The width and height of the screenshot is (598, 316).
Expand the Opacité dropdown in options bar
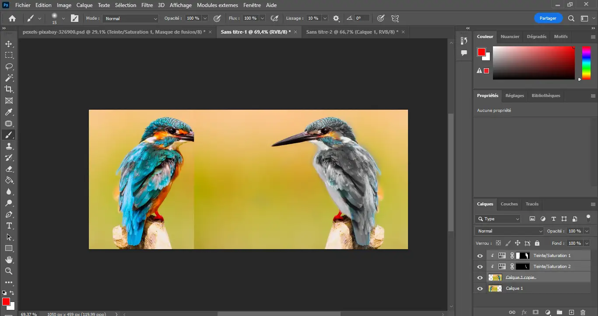click(x=205, y=18)
